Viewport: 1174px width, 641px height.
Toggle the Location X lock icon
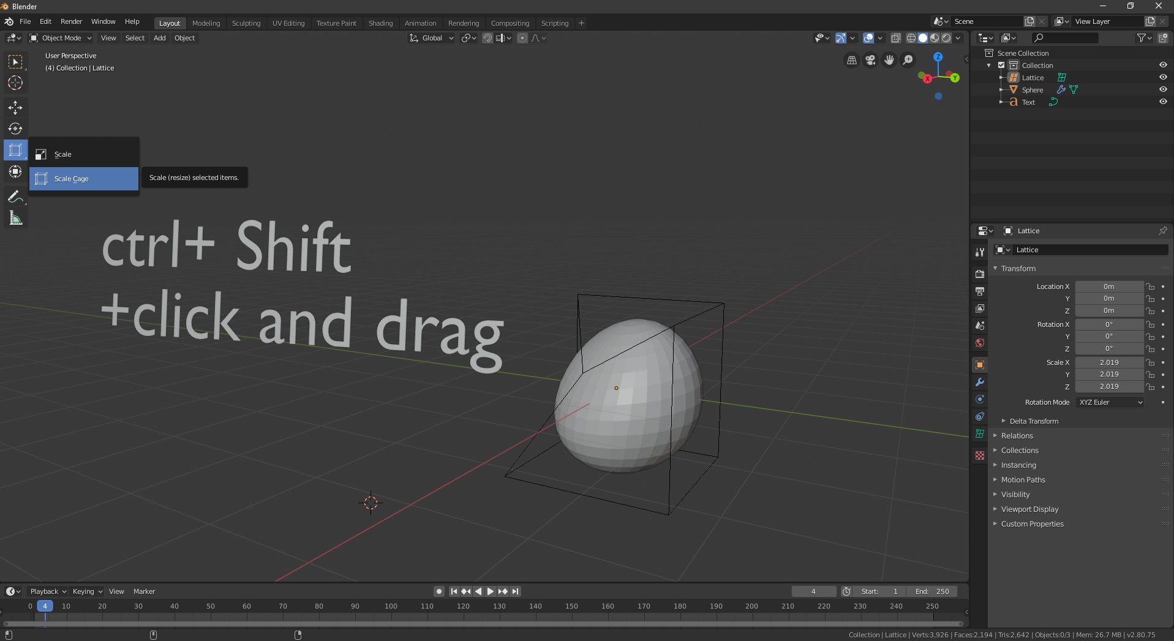pyautogui.click(x=1151, y=287)
